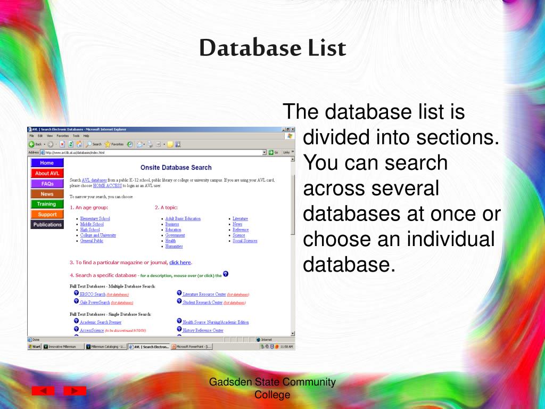Click the Research toolbar icon beside the note
The width and height of the screenshot is (545, 409).
click(178, 144)
